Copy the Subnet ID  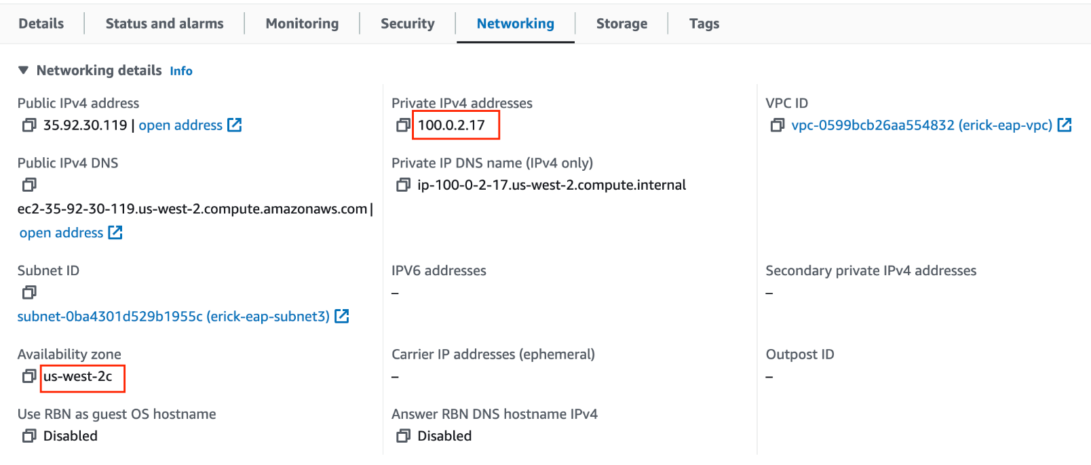click(29, 292)
